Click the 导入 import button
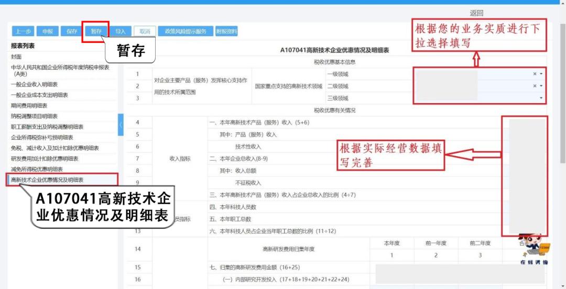 (121, 31)
